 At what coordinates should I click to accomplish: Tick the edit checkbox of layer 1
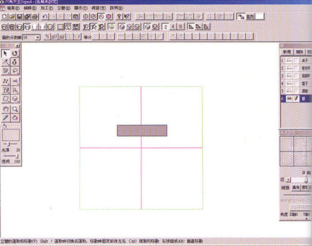pyautogui.click(x=296, y=61)
